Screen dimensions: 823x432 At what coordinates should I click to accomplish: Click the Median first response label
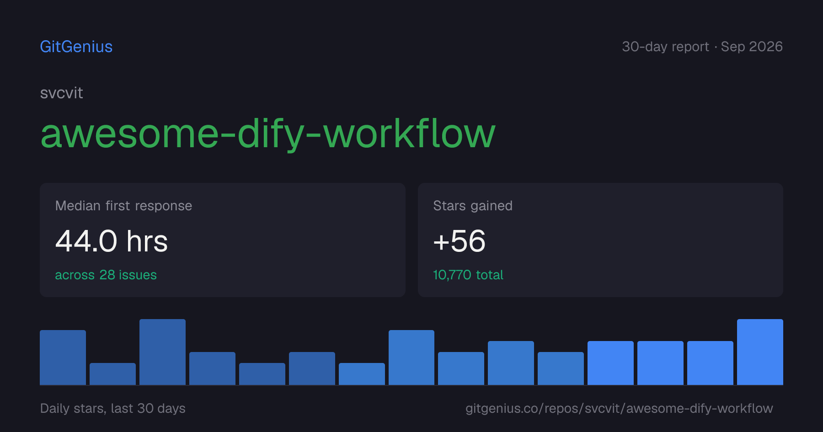pyautogui.click(x=123, y=206)
